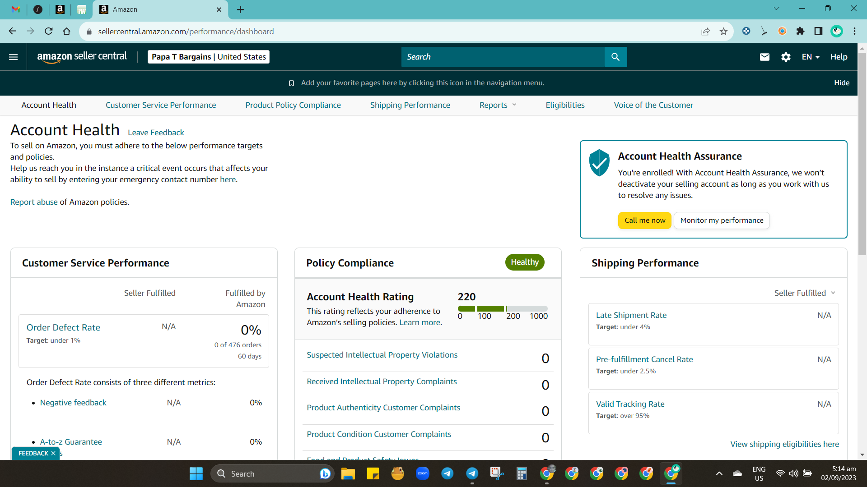
Task: Open the Report abuse link
Action: 34,202
